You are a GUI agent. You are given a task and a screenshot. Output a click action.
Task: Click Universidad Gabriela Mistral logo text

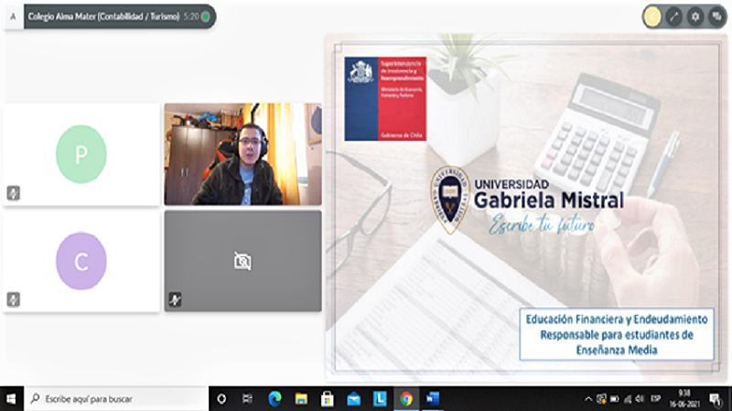(548, 194)
